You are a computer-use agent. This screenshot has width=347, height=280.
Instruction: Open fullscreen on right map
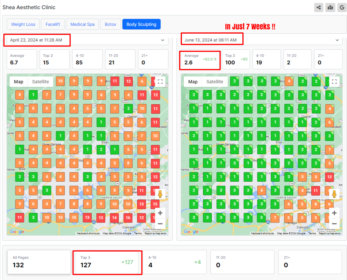(x=334, y=82)
